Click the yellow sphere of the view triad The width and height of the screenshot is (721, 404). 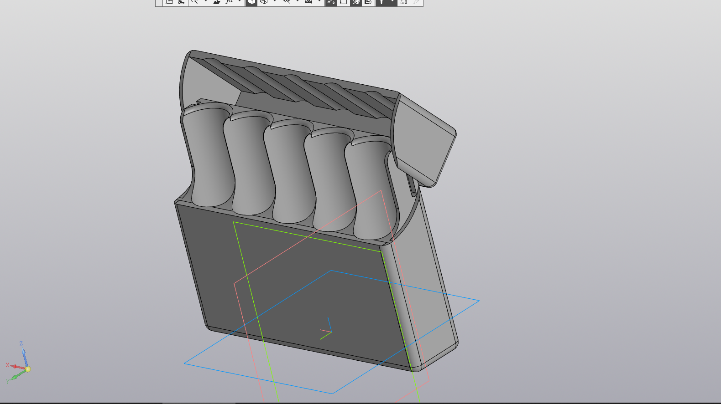coord(28,369)
